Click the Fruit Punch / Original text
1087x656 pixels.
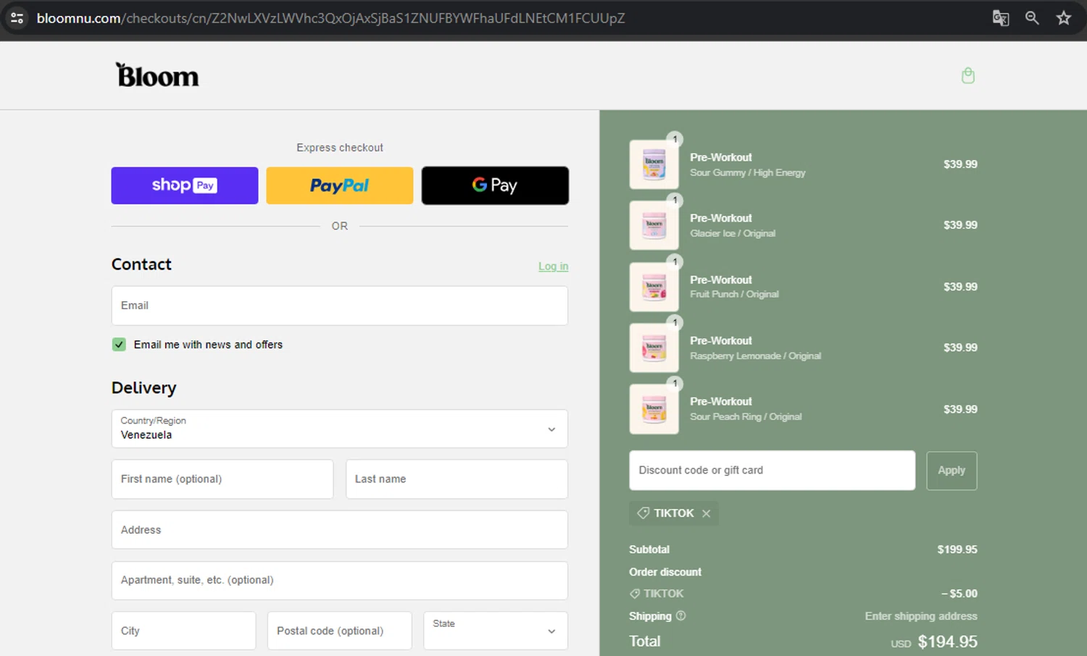pyautogui.click(x=734, y=295)
